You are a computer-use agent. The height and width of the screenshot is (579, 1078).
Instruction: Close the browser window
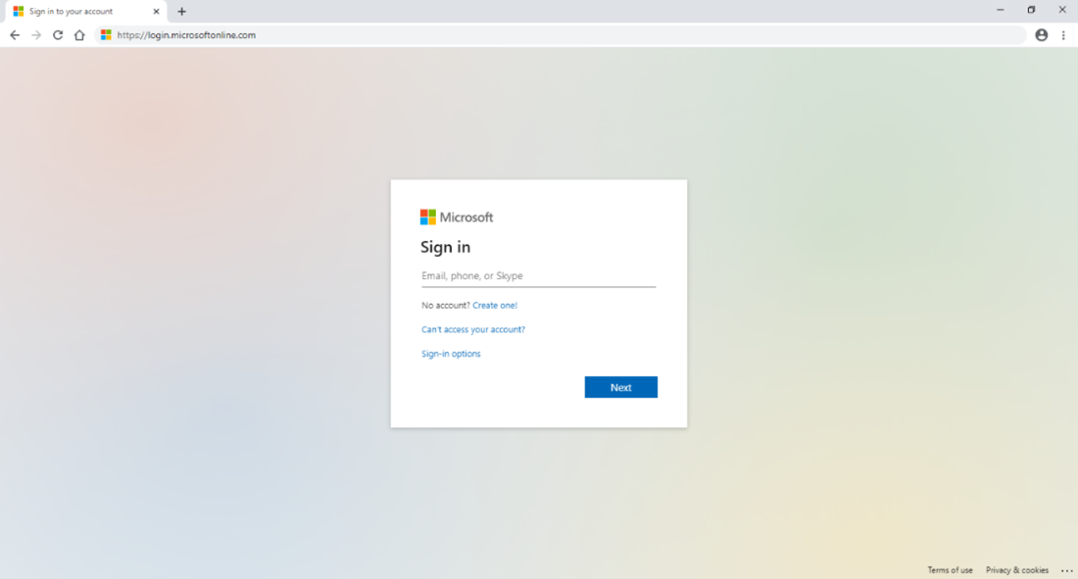pyautogui.click(x=1062, y=11)
